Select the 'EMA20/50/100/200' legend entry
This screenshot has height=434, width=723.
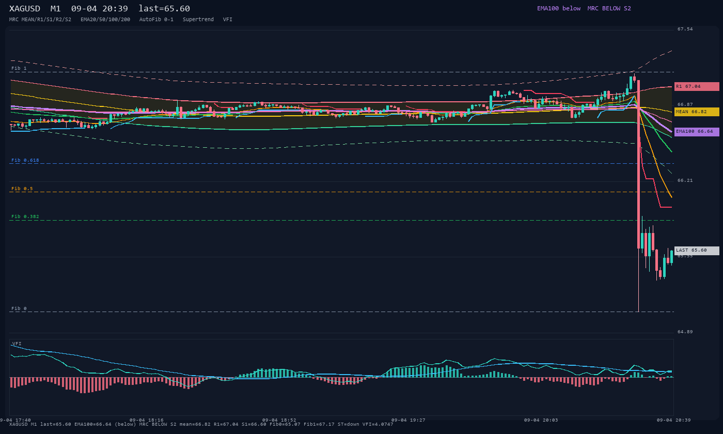pyautogui.click(x=105, y=20)
